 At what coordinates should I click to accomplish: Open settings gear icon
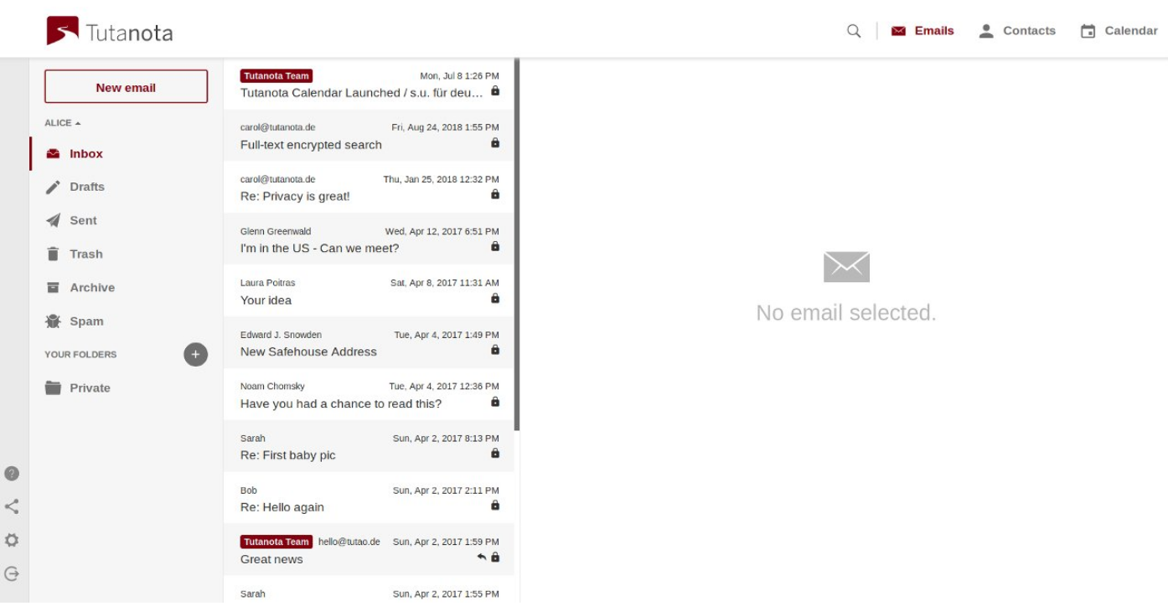[x=12, y=540]
